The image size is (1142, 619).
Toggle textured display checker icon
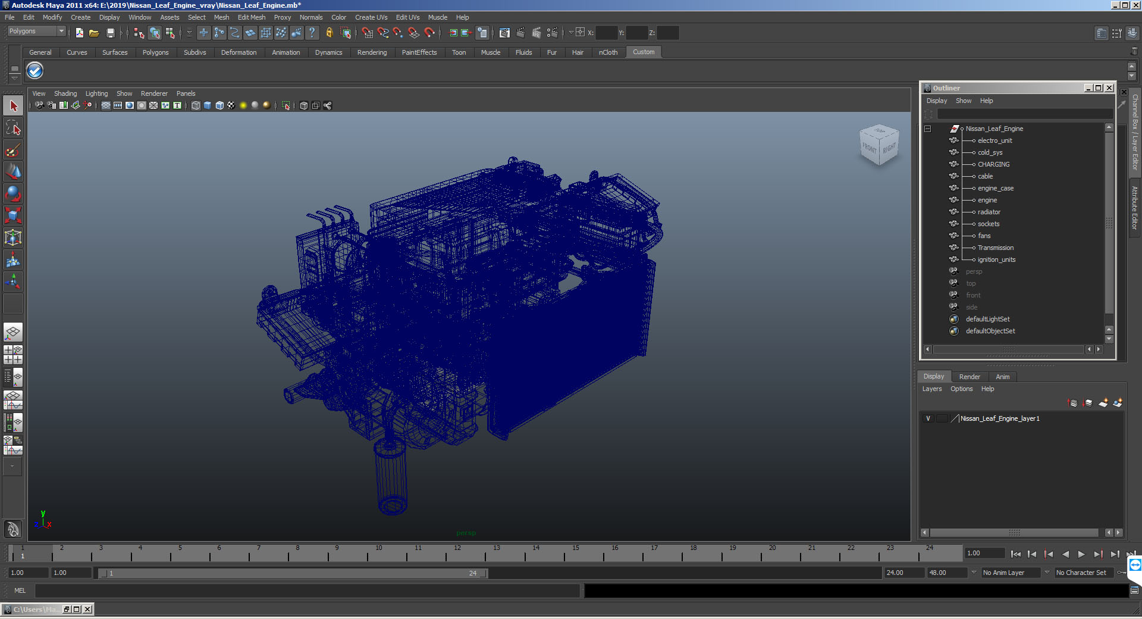click(x=231, y=105)
